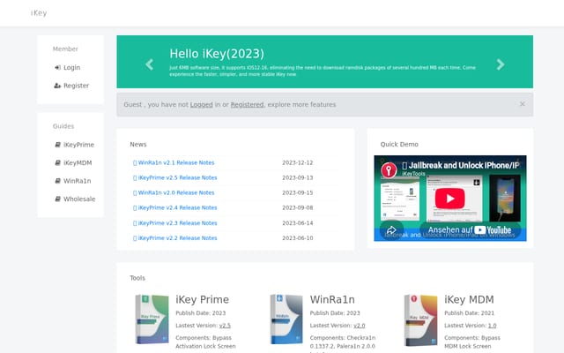The image size is (564, 353).
Task: Click the iKey Prime software box image
Action: [x=152, y=319]
